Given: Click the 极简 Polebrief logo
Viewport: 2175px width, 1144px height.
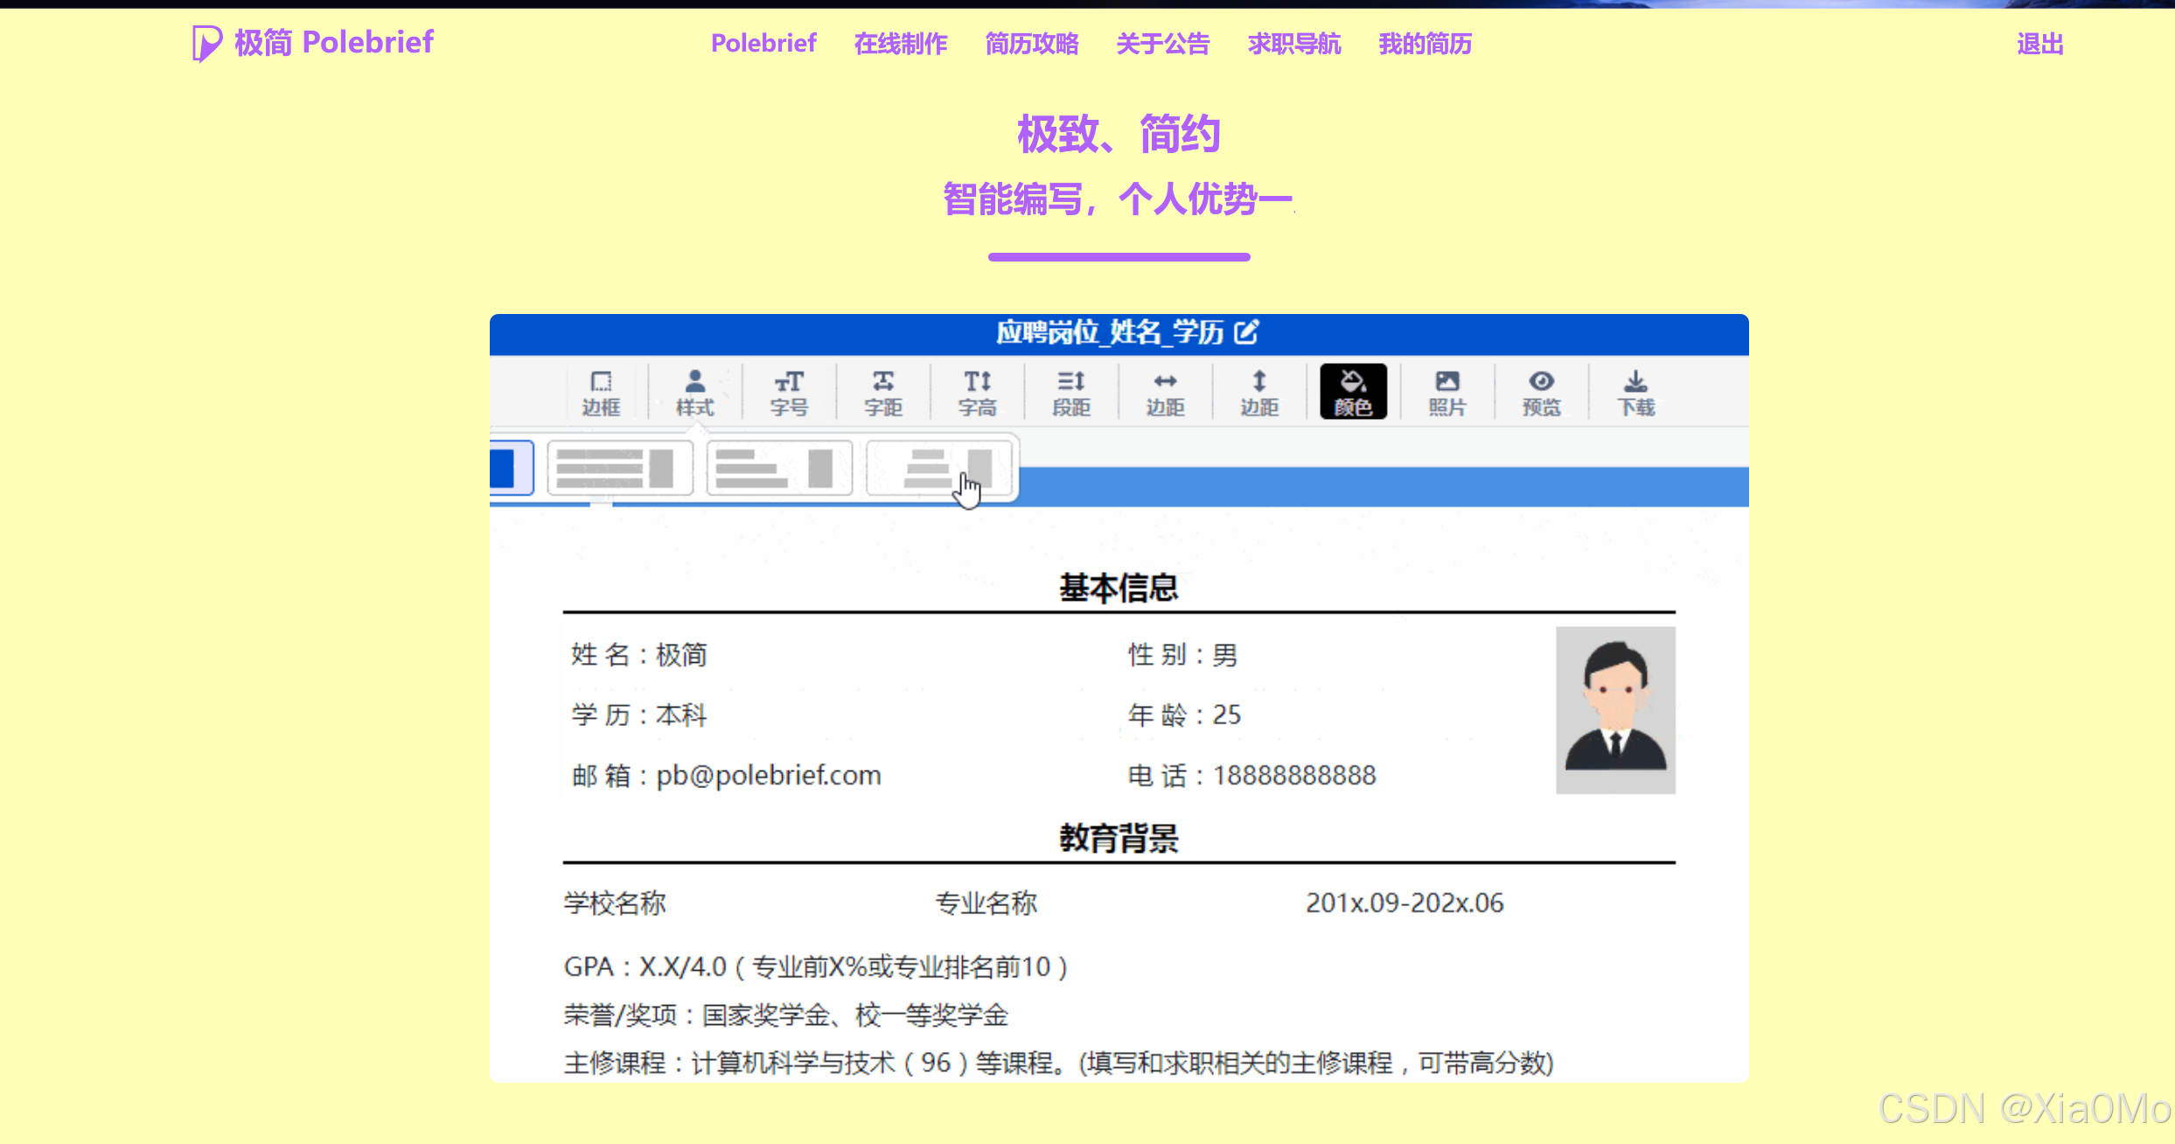Looking at the screenshot, I should click(313, 43).
